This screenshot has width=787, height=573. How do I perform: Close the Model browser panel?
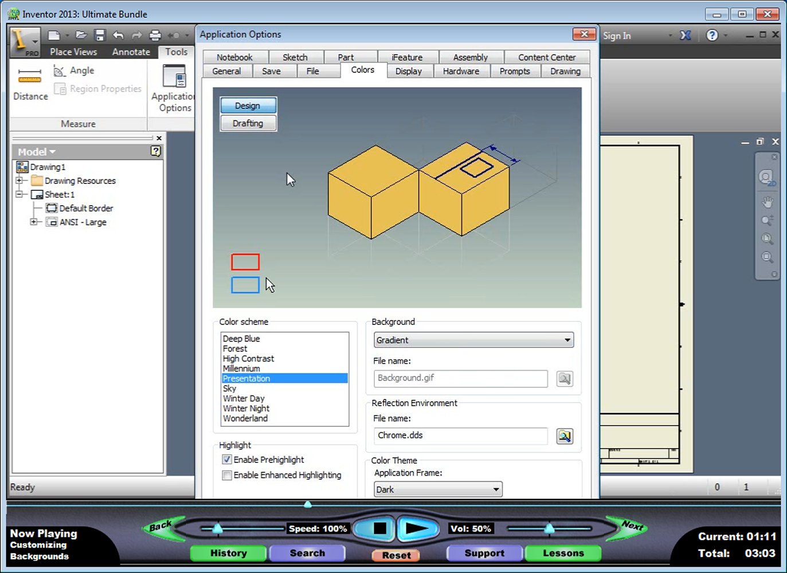(159, 138)
